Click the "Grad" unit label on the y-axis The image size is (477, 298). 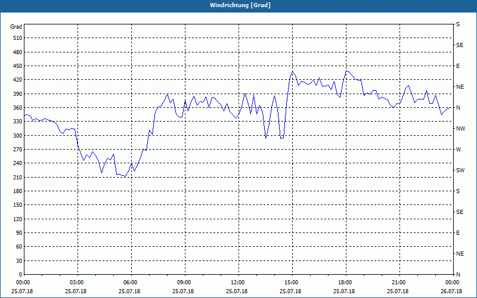click(16, 27)
